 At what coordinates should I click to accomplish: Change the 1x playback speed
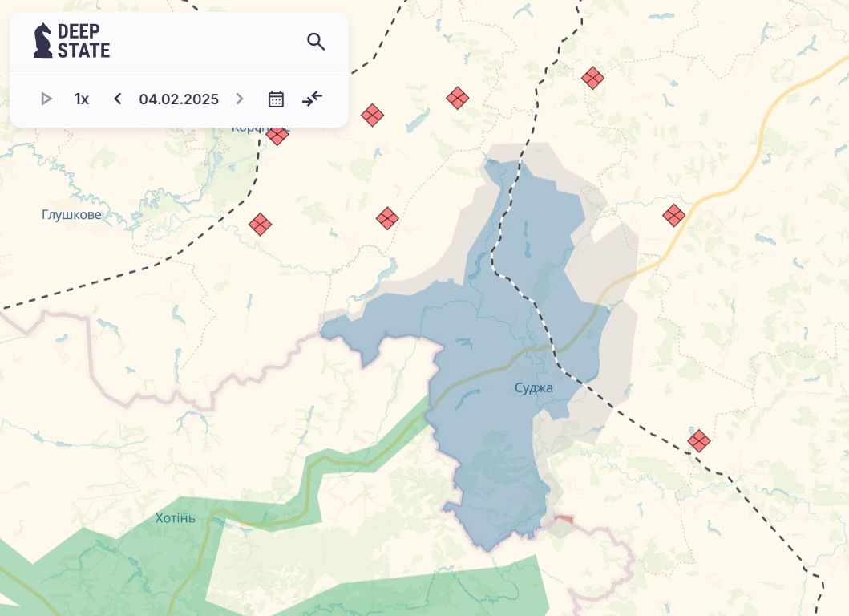coord(81,99)
